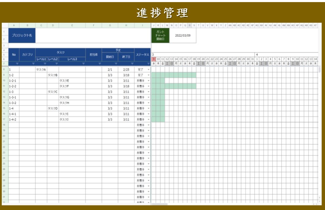The height and width of the screenshot is (210, 325).
Task: Click the カテゴリ header cell
Action: point(27,55)
